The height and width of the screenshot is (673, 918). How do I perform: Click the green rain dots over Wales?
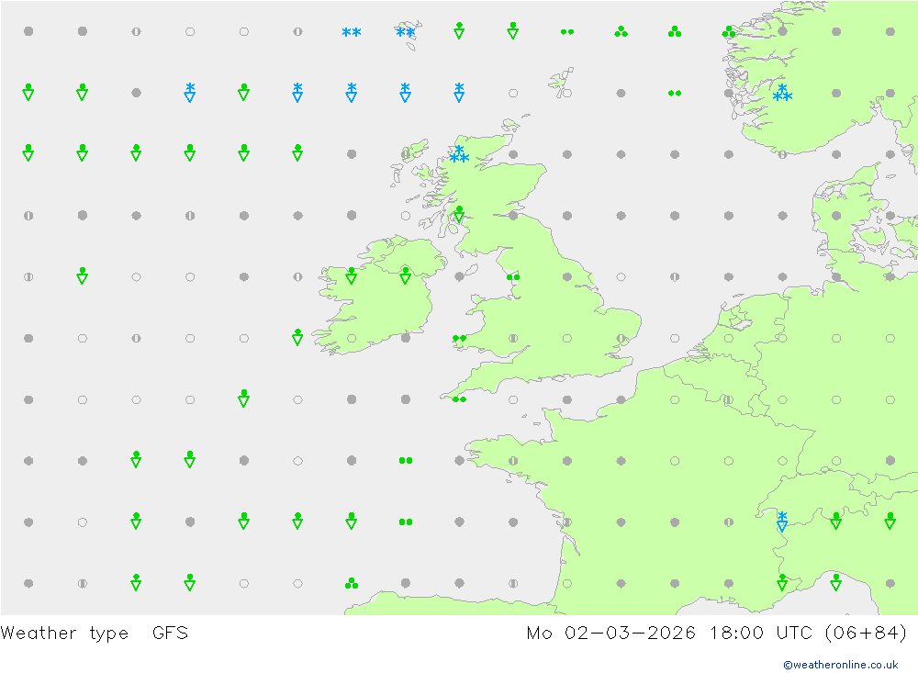459,338
